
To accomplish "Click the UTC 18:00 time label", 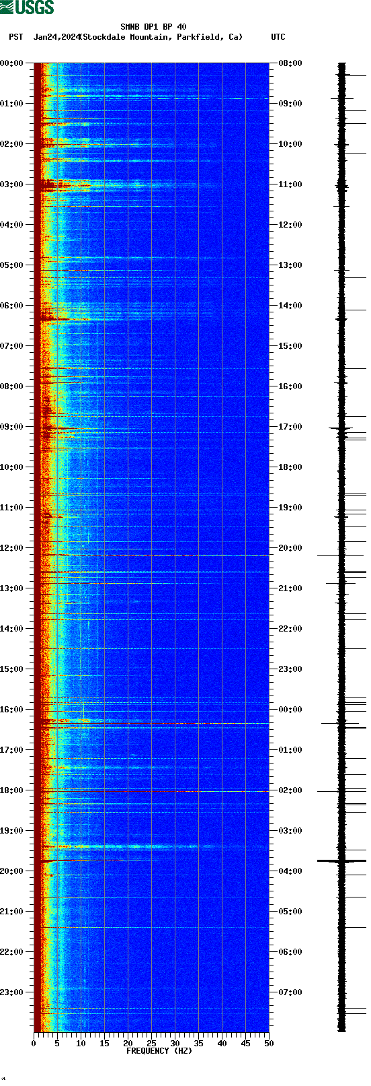I will (290, 467).
